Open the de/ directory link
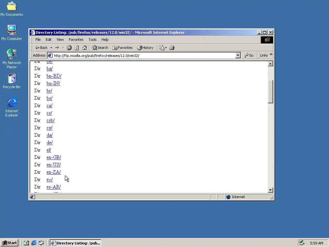This screenshot has height=247, width=329. pos(49,142)
